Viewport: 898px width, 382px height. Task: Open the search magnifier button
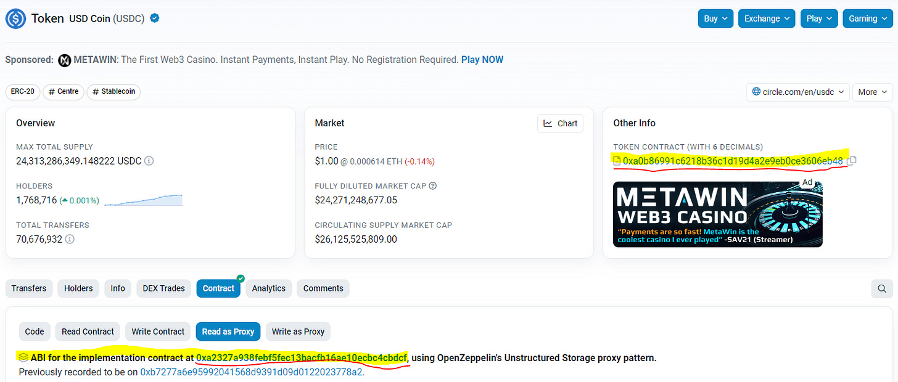point(882,288)
